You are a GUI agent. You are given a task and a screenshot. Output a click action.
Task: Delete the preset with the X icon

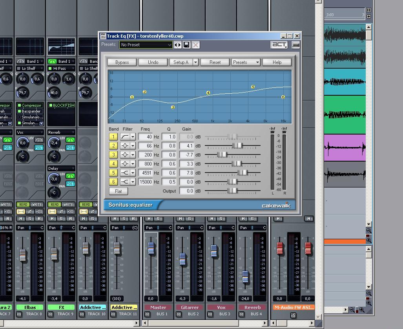click(195, 45)
